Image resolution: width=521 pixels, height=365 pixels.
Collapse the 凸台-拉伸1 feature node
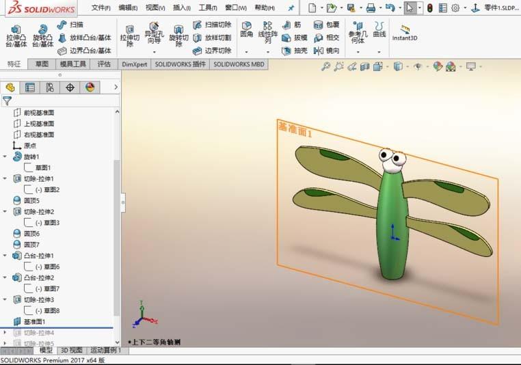pos(5,256)
